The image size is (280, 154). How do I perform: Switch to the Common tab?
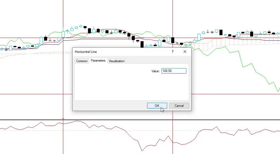[82, 61]
